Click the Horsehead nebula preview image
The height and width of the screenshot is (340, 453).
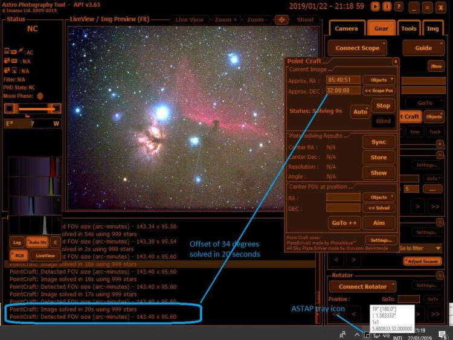tap(177, 118)
